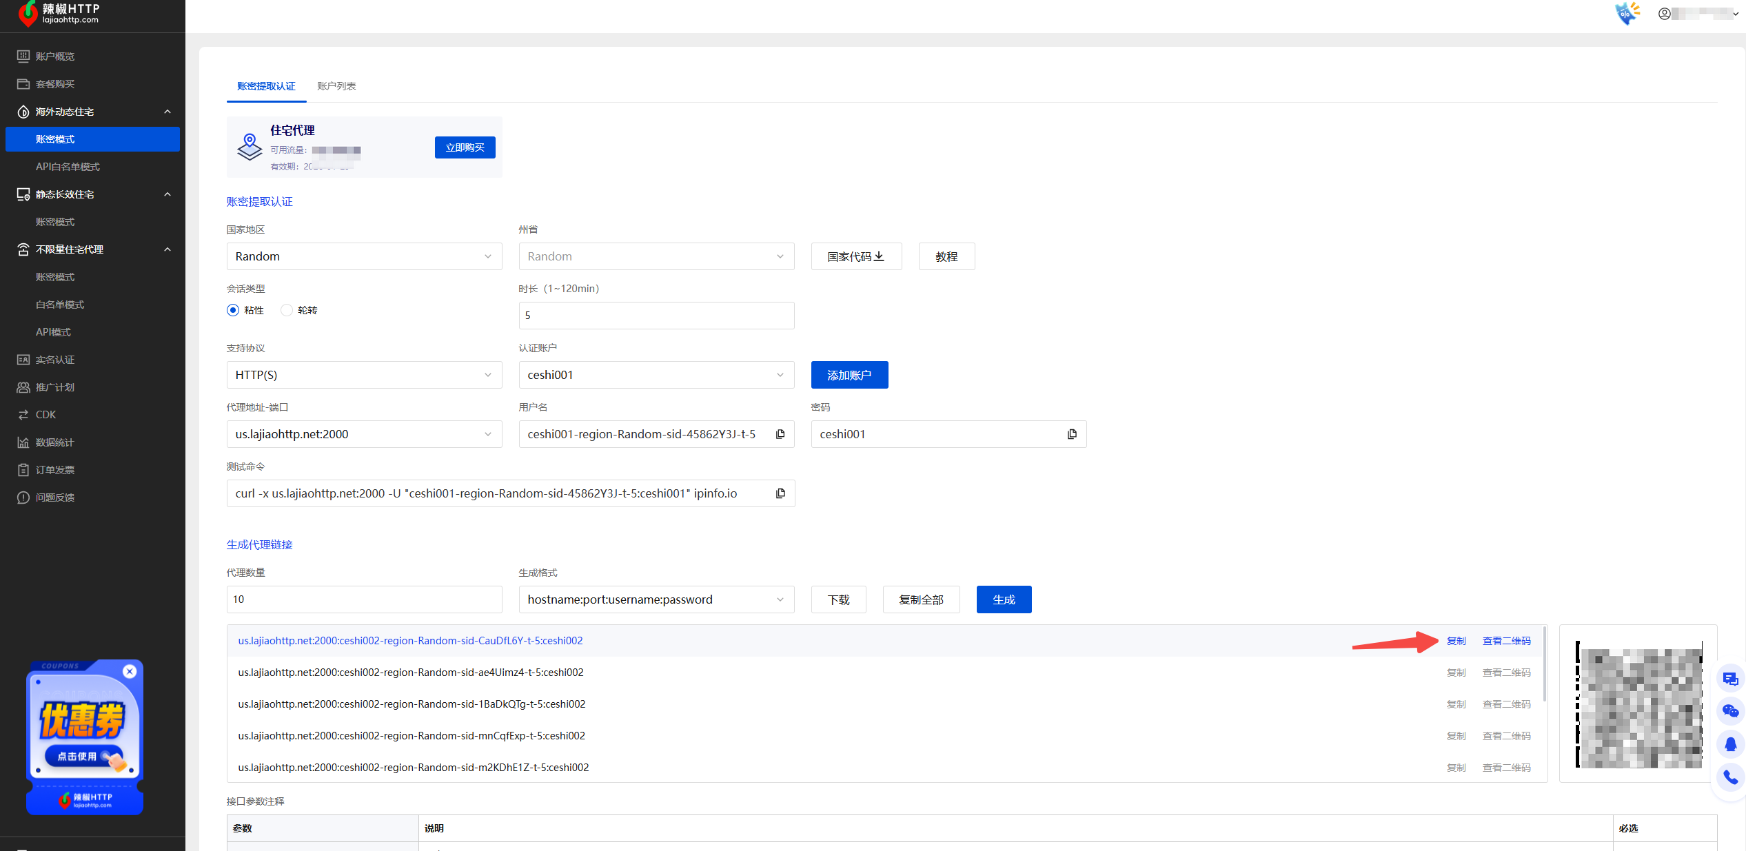Click the 代理数量 input field

point(364,599)
